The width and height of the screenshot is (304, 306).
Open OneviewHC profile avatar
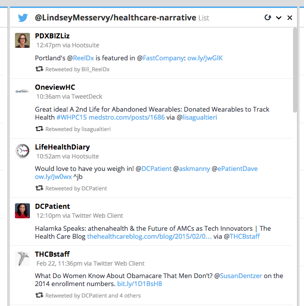coord(22,92)
